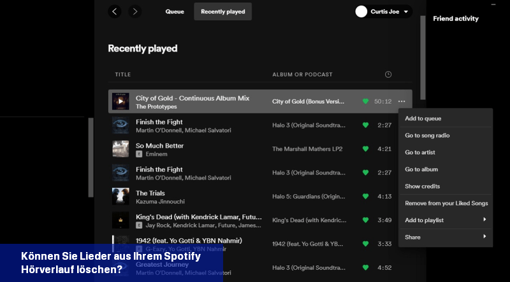
Task: Select the 1942 (feat. Yo Gotti) track title
Action: [189, 241]
